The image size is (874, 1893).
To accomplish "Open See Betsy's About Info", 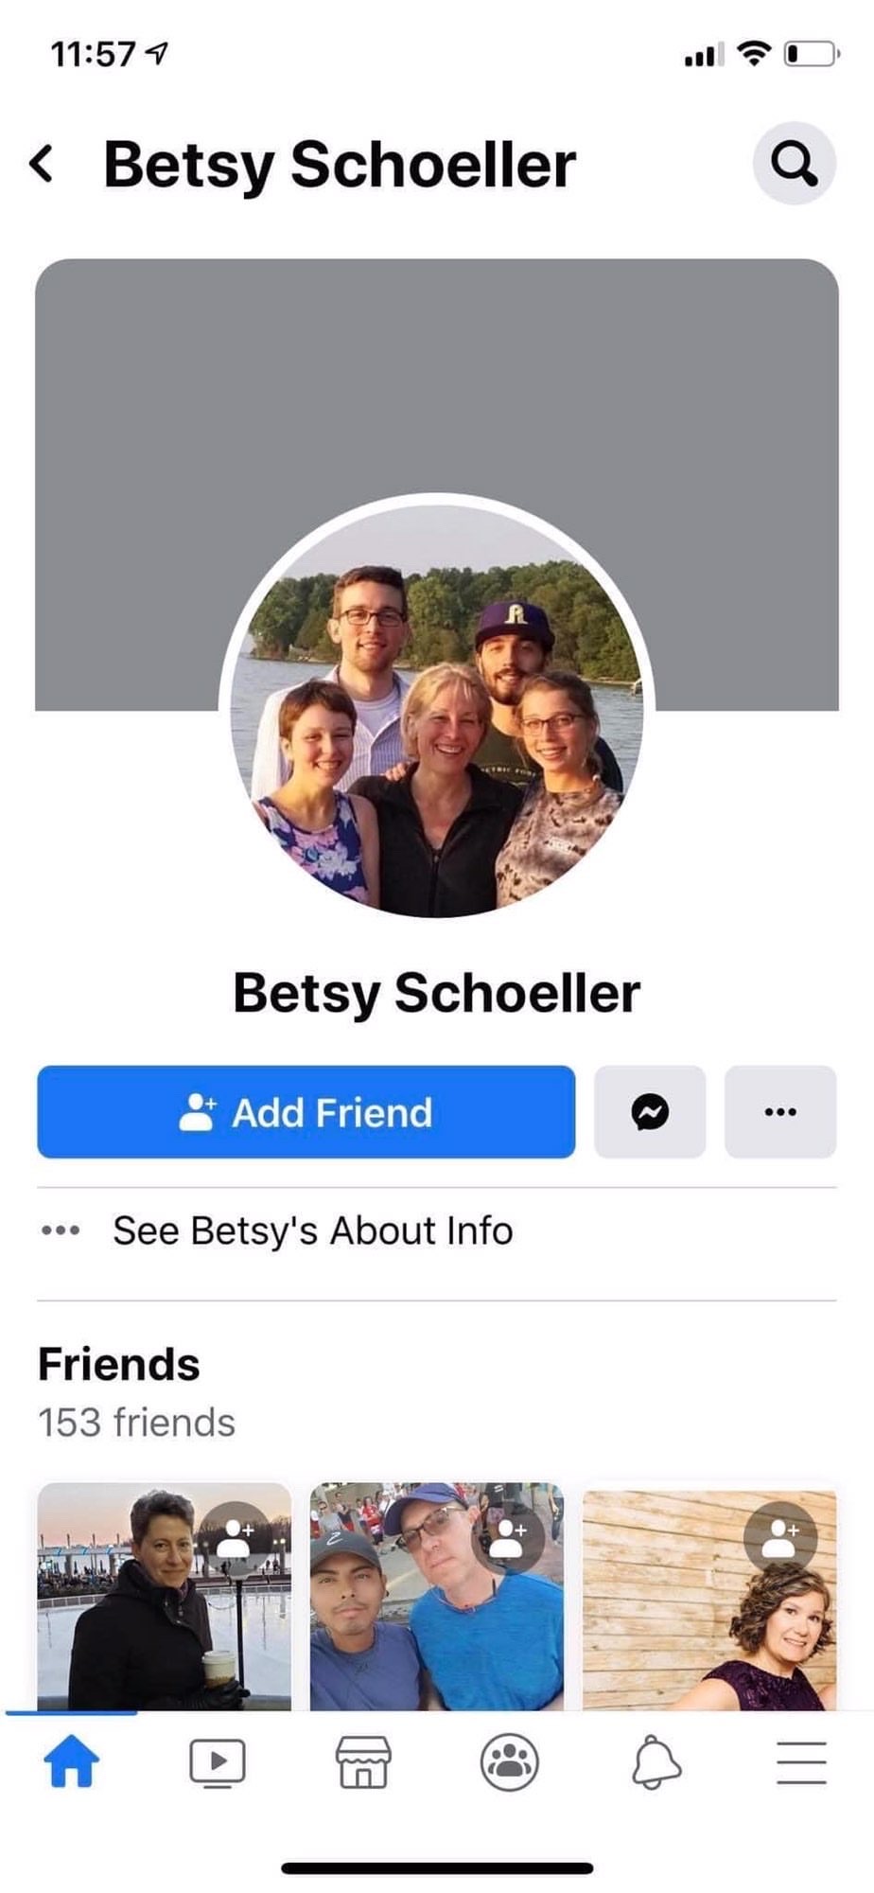I will pos(437,1230).
